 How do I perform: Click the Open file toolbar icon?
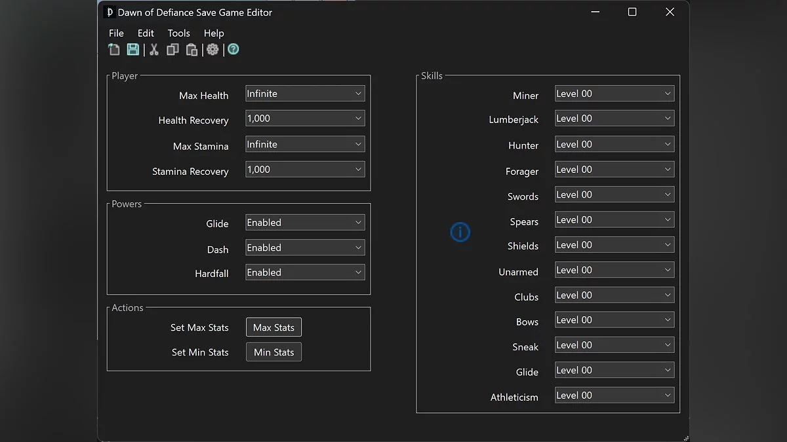[x=114, y=50]
